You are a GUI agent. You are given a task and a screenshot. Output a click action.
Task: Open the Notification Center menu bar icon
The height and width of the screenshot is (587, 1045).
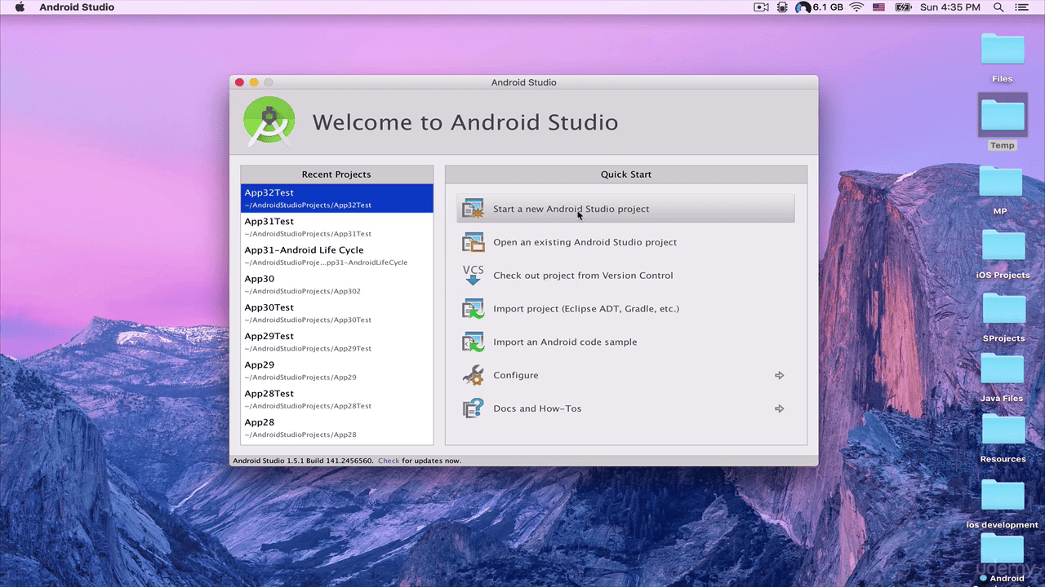pyautogui.click(x=1022, y=7)
